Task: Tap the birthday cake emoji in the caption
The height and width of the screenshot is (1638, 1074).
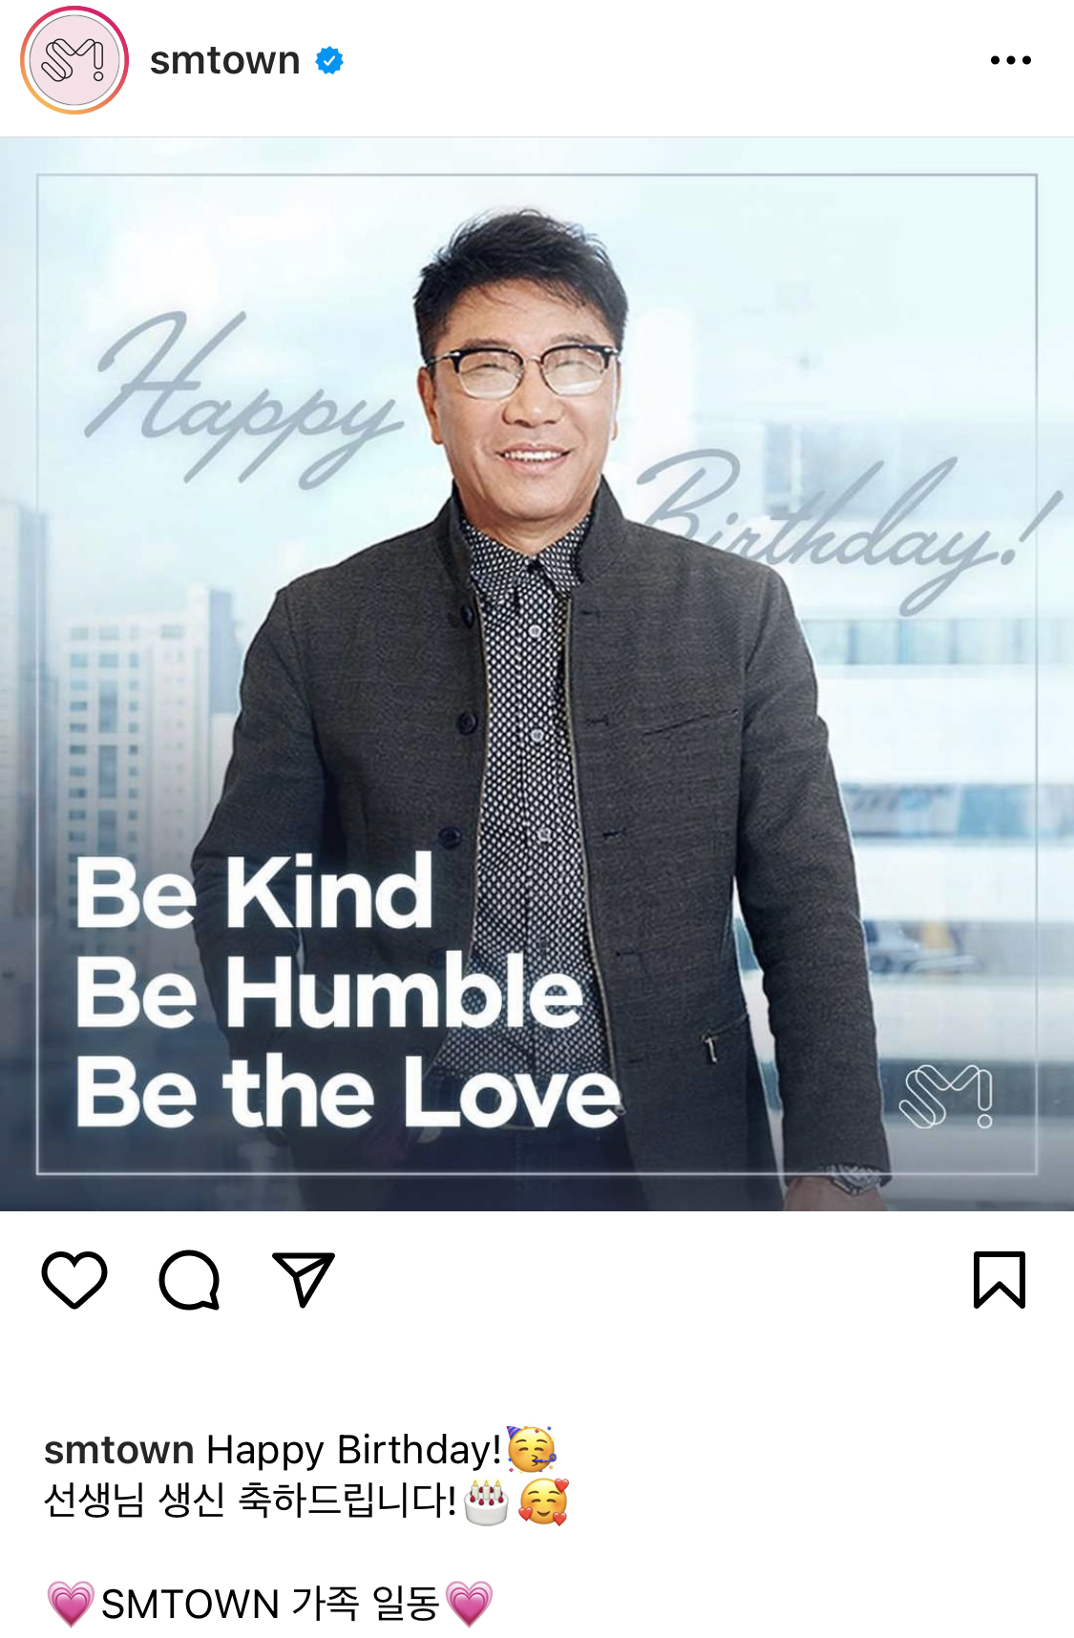Action: point(486,1502)
